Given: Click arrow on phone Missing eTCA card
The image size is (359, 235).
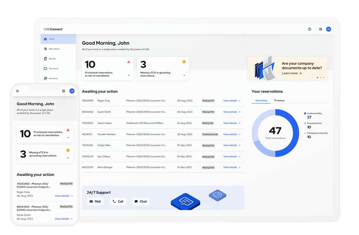Looking at the screenshot, I should pos(68,158).
